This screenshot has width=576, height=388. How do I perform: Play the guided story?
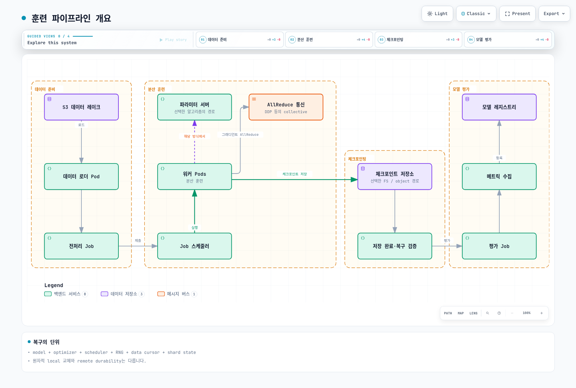click(173, 40)
